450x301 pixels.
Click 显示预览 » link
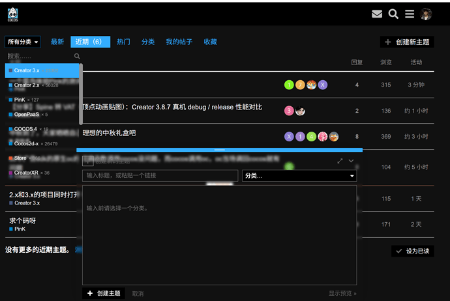click(x=342, y=293)
